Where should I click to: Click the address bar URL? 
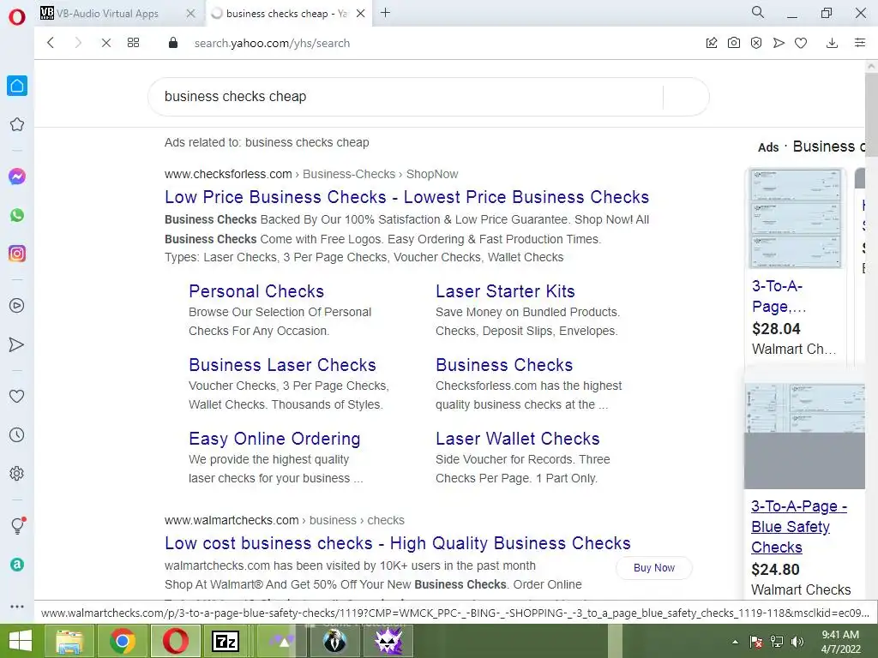pos(272,43)
